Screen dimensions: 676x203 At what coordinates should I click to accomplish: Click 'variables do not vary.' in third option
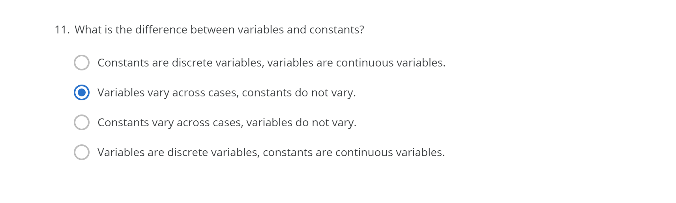(301, 123)
